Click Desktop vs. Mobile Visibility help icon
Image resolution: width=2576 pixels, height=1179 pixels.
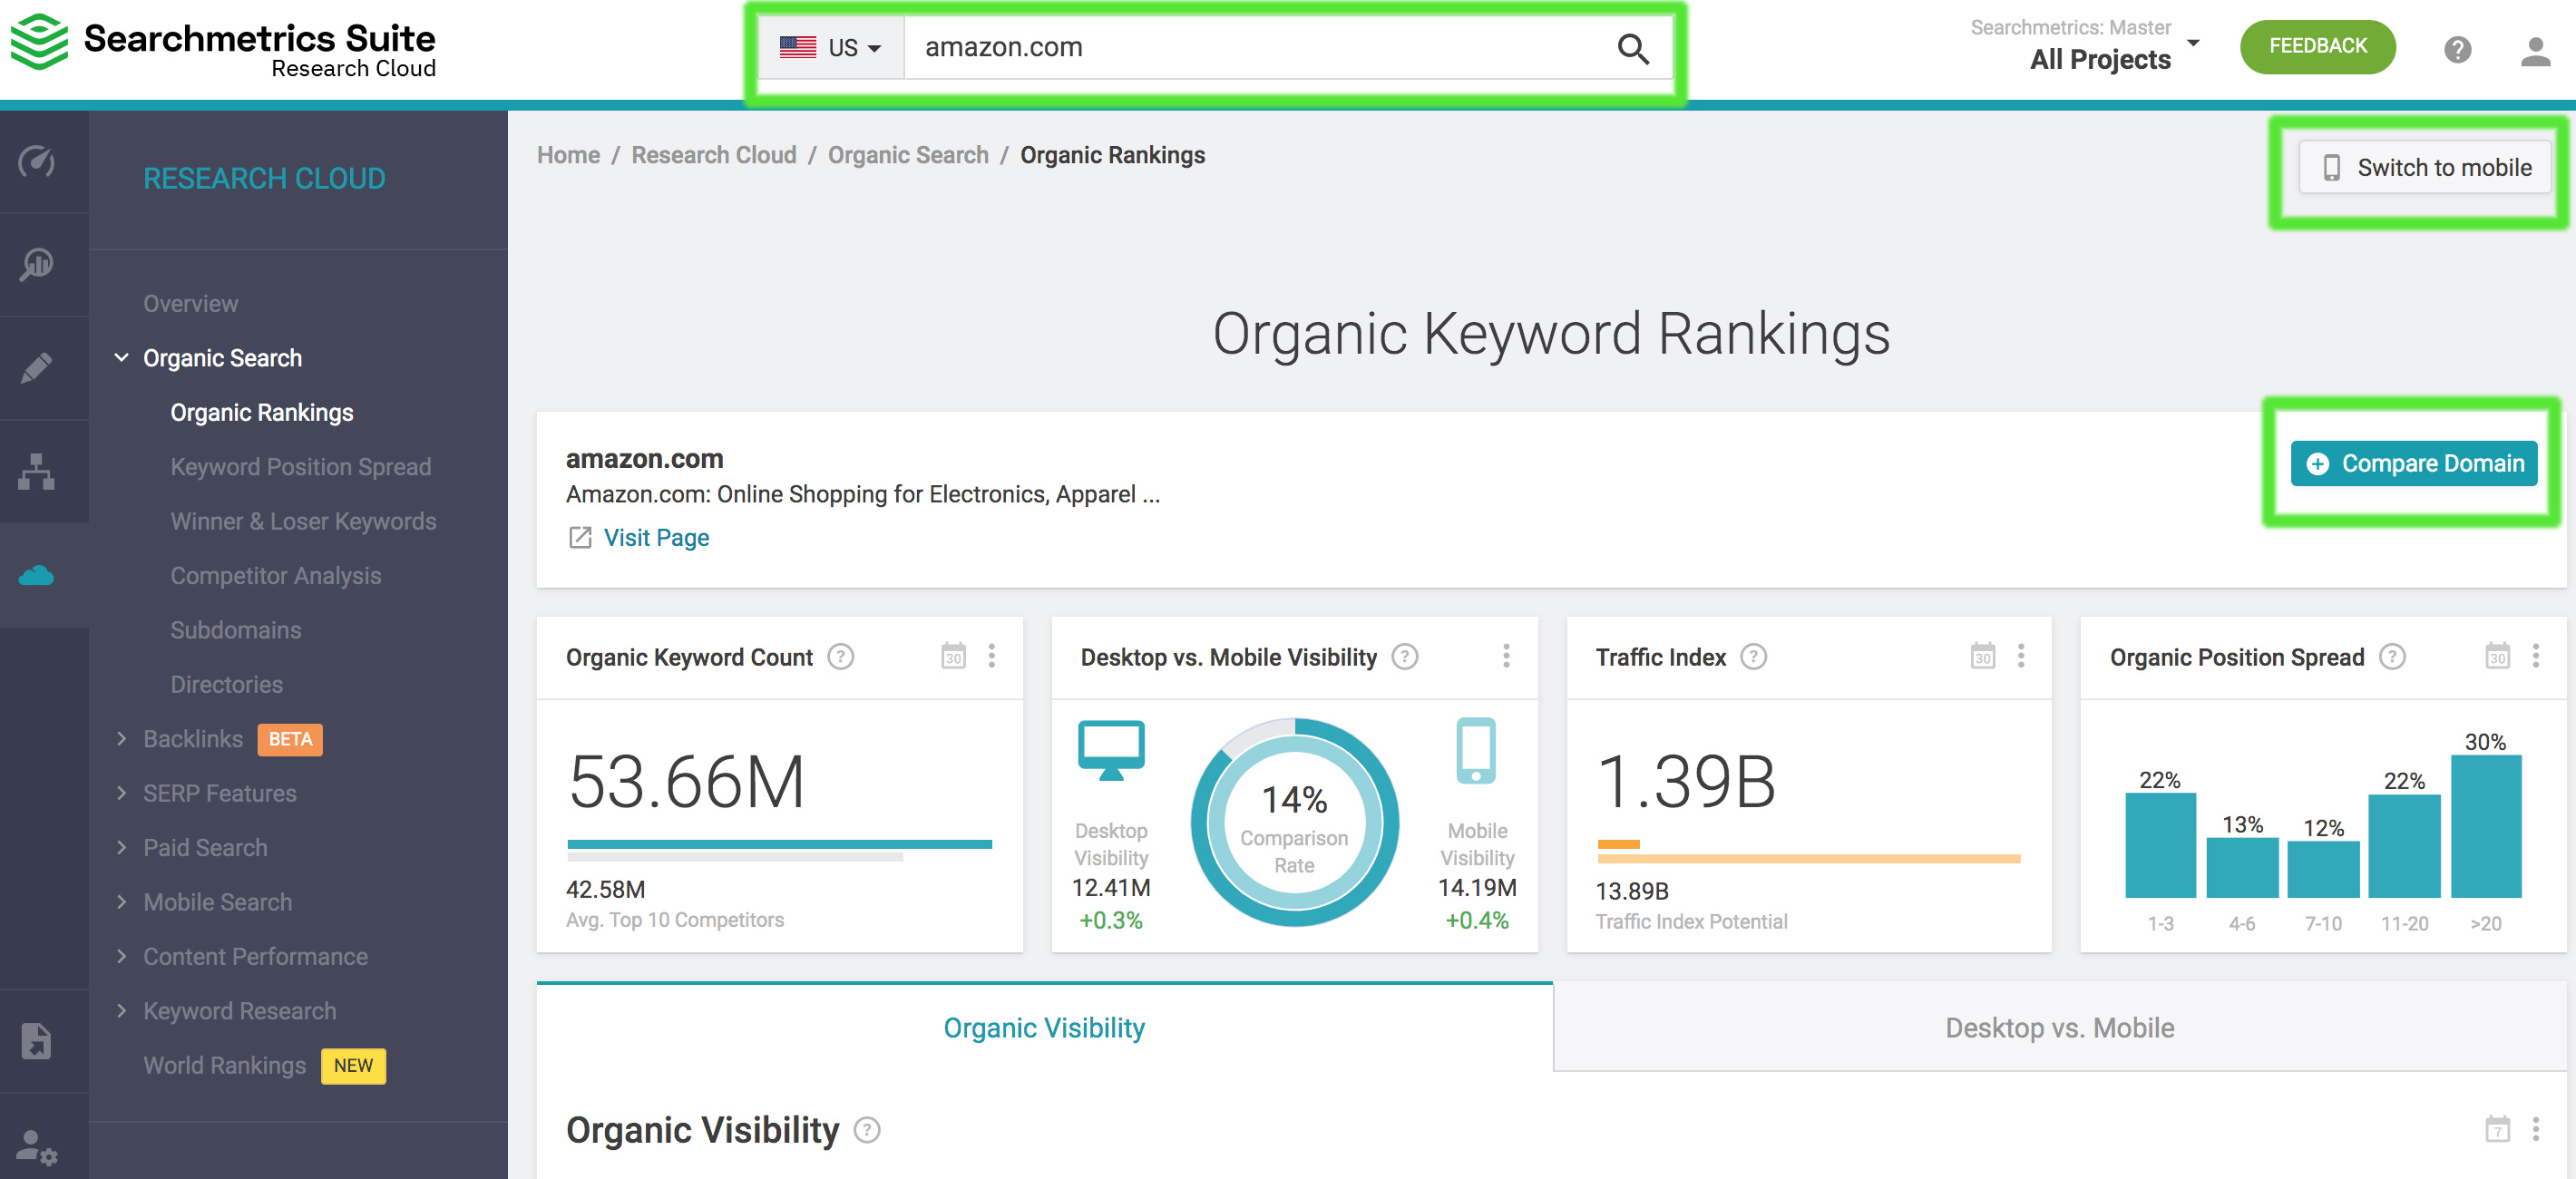(1405, 657)
